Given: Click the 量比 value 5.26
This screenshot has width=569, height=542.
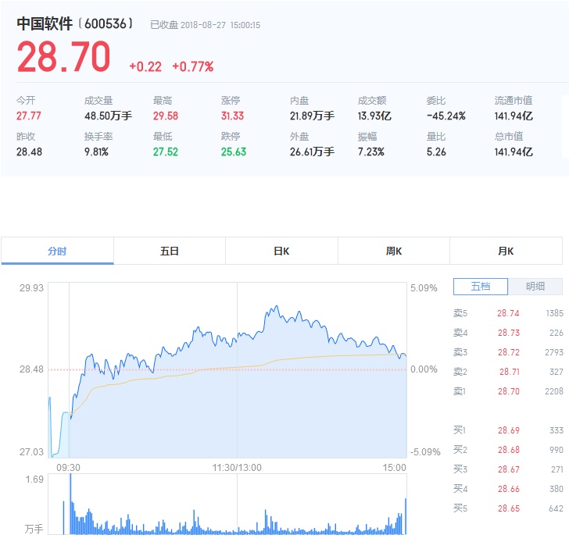Looking at the screenshot, I should coord(436,152).
